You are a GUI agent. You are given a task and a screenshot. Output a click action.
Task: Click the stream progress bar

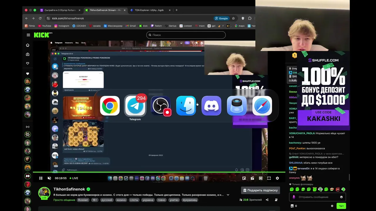pos(159,172)
